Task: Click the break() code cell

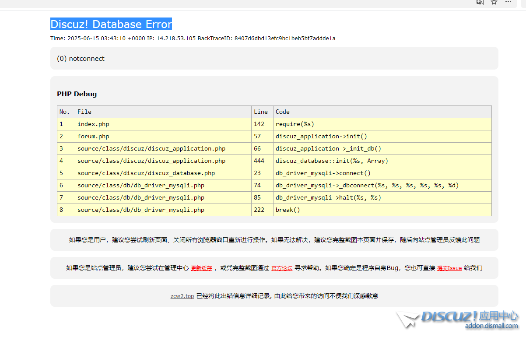Action: 288,210
